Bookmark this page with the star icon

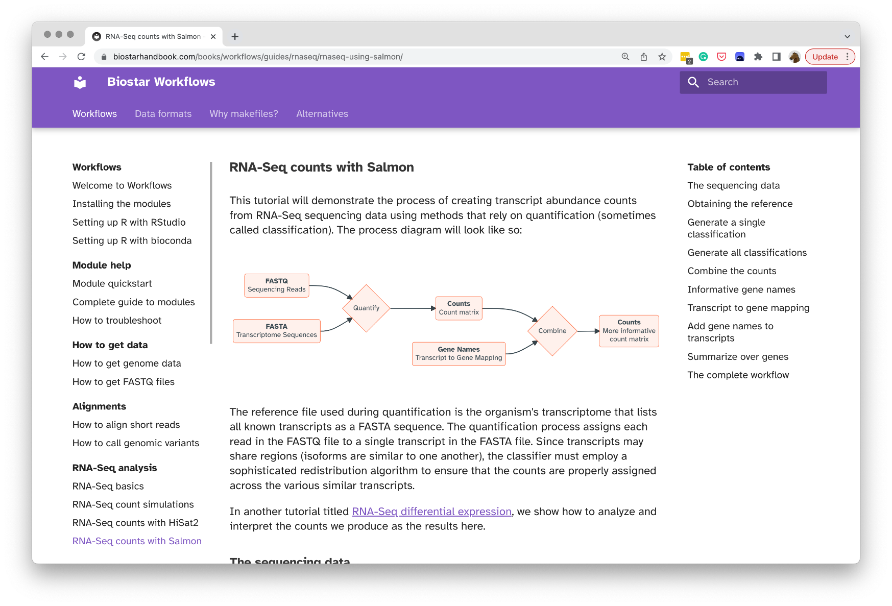[x=662, y=57]
